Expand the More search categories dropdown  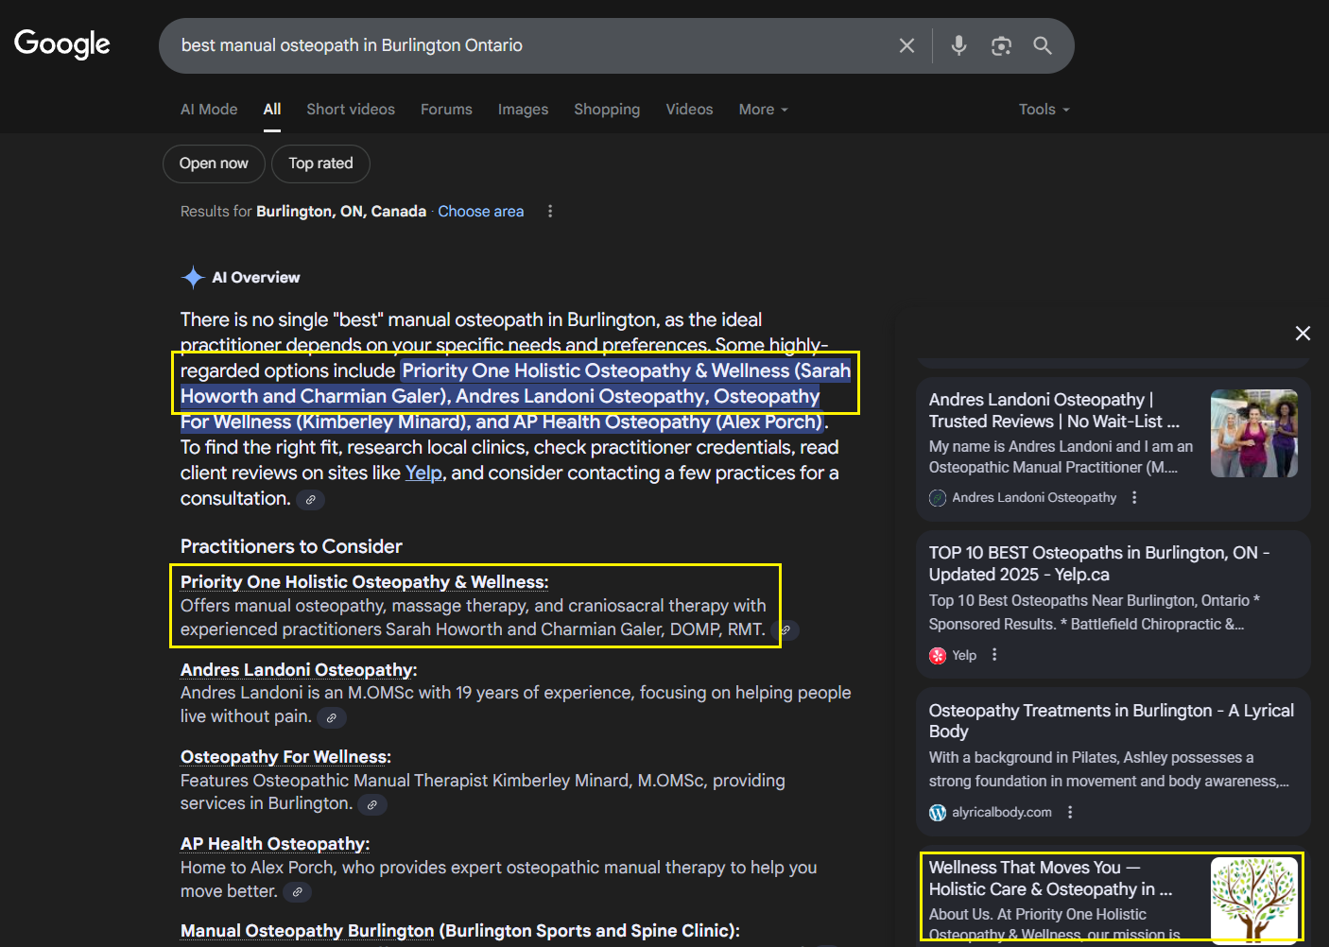[x=763, y=110]
